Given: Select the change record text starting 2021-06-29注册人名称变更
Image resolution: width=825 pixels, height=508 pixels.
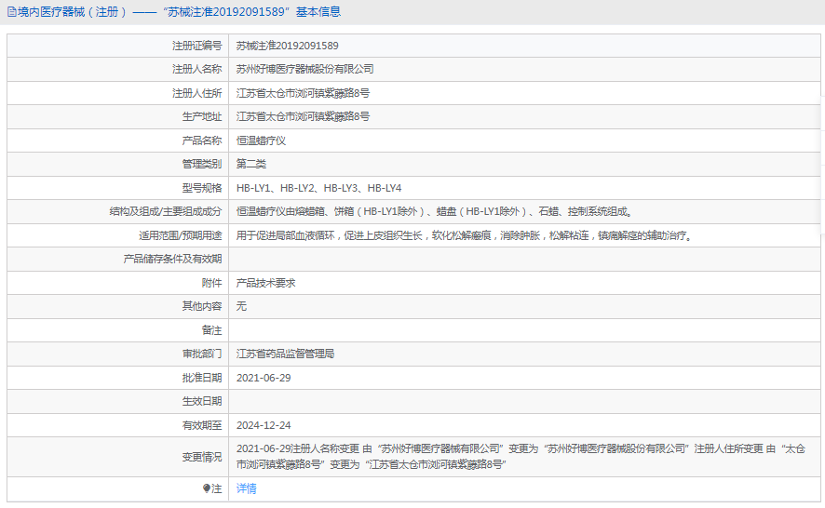Looking at the screenshot, I should click(x=521, y=457).
